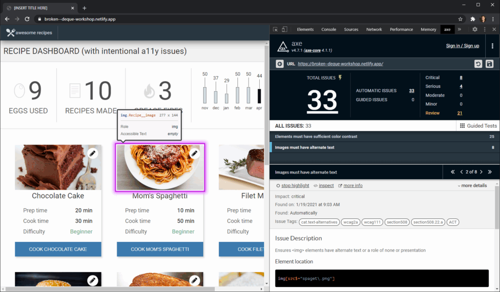
Task: Click stop highlight to disable element highlighting
Action: coord(295,185)
